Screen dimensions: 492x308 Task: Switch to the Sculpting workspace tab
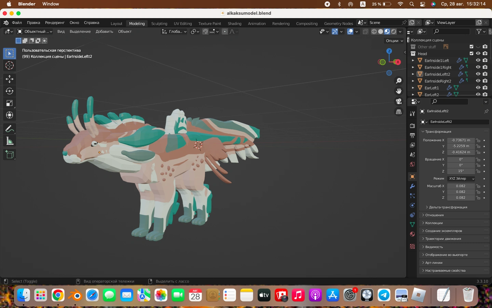click(x=159, y=24)
